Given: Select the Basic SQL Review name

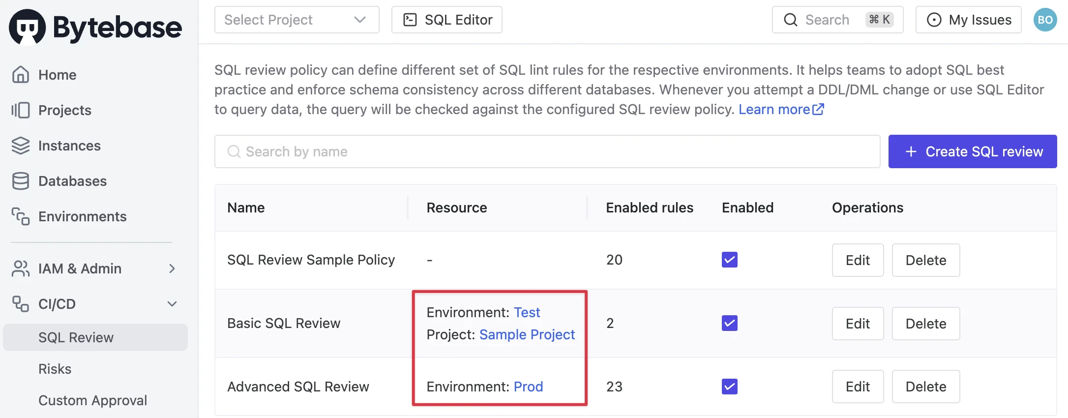Looking at the screenshot, I should point(284,323).
